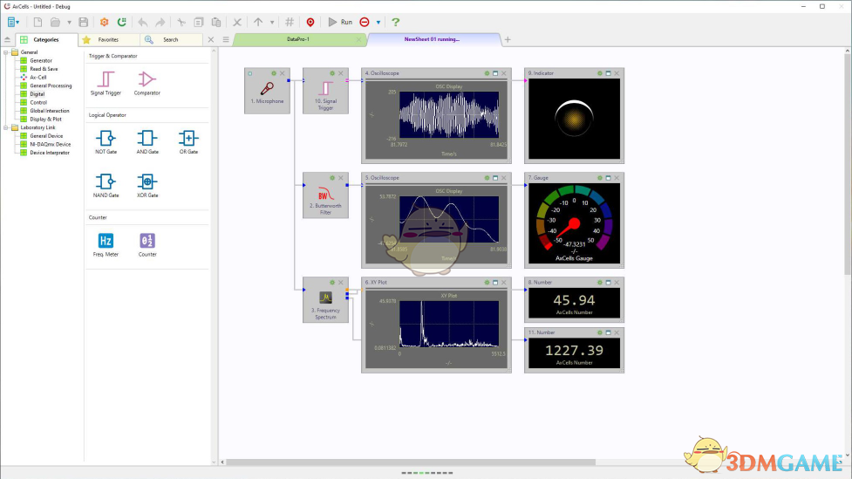
Task: Toggle the Microphone block status indicator
Action: (249, 73)
